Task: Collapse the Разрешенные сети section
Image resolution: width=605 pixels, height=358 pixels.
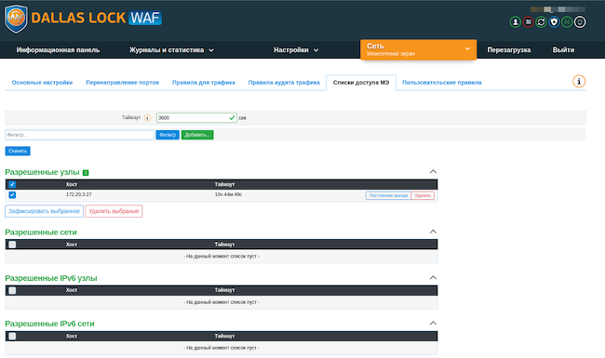Action: [x=433, y=232]
